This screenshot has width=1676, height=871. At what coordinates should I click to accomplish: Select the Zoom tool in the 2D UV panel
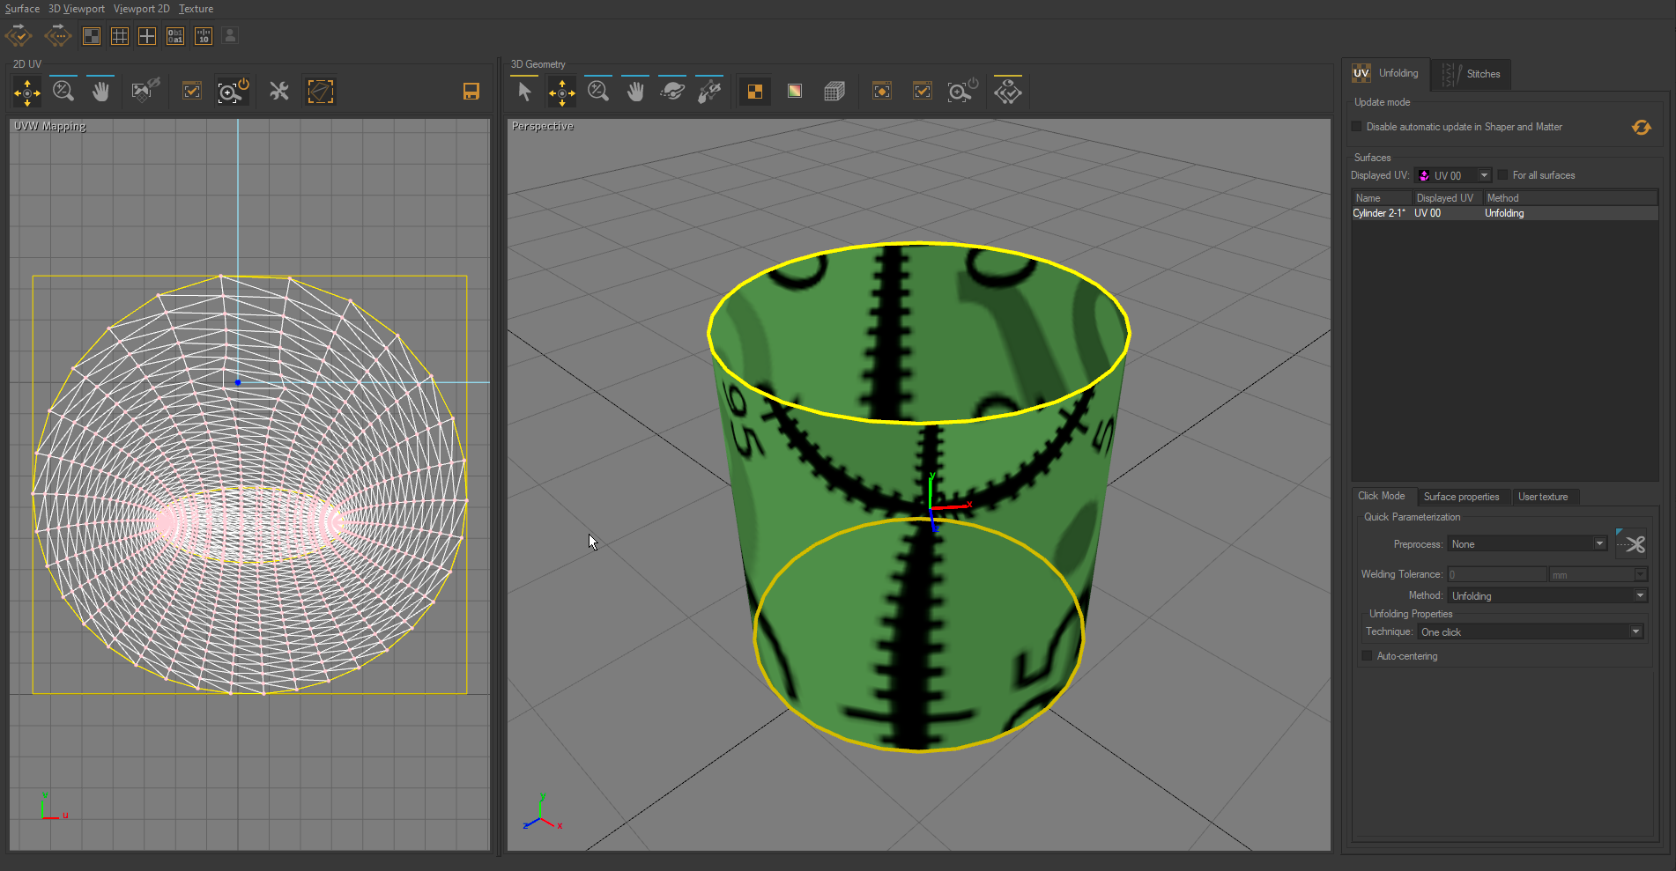[x=63, y=91]
